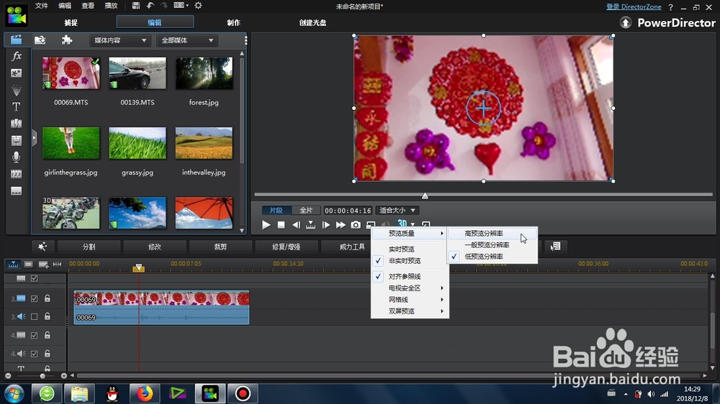The image size is (720, 404).
Task: Stop preview playback
Action: 281,225
